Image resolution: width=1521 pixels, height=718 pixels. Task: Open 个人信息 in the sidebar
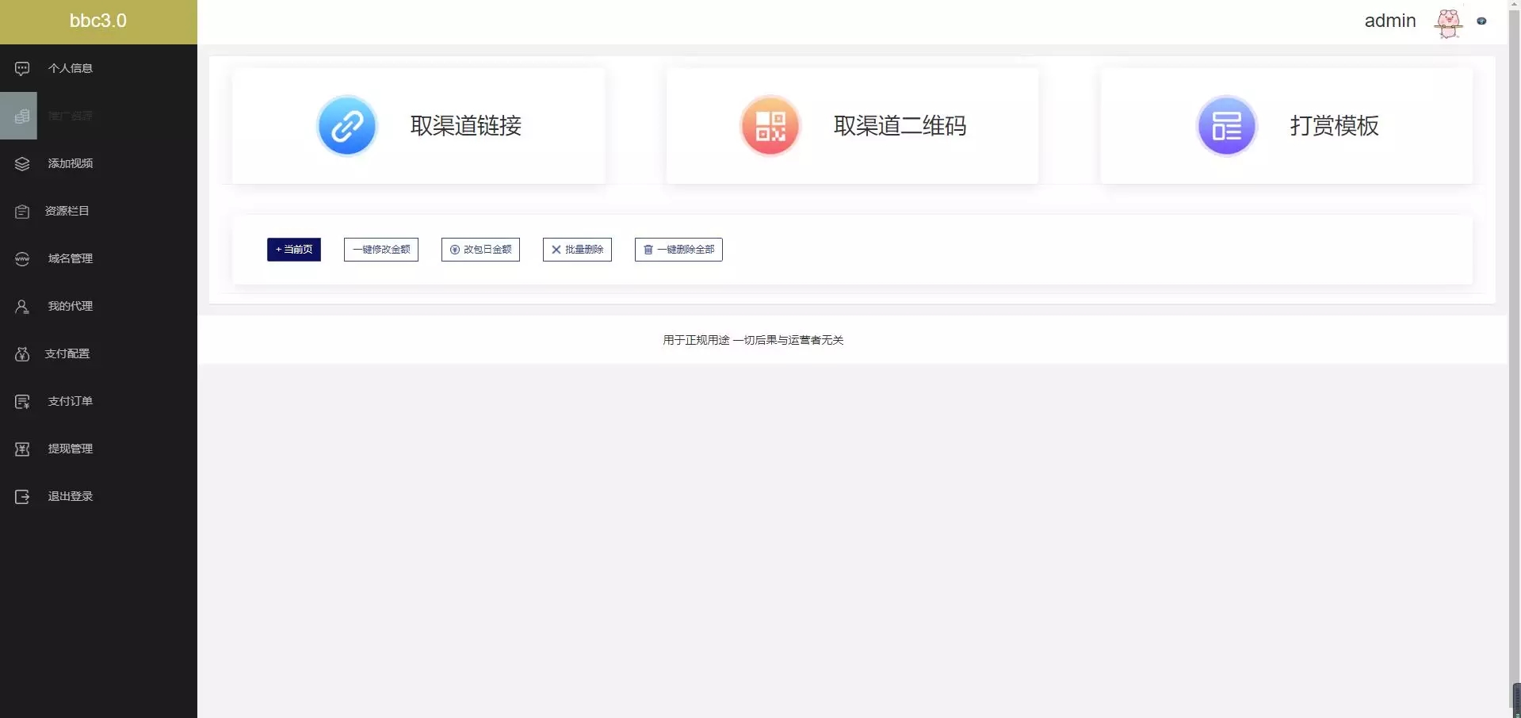(x=70, y=68)
